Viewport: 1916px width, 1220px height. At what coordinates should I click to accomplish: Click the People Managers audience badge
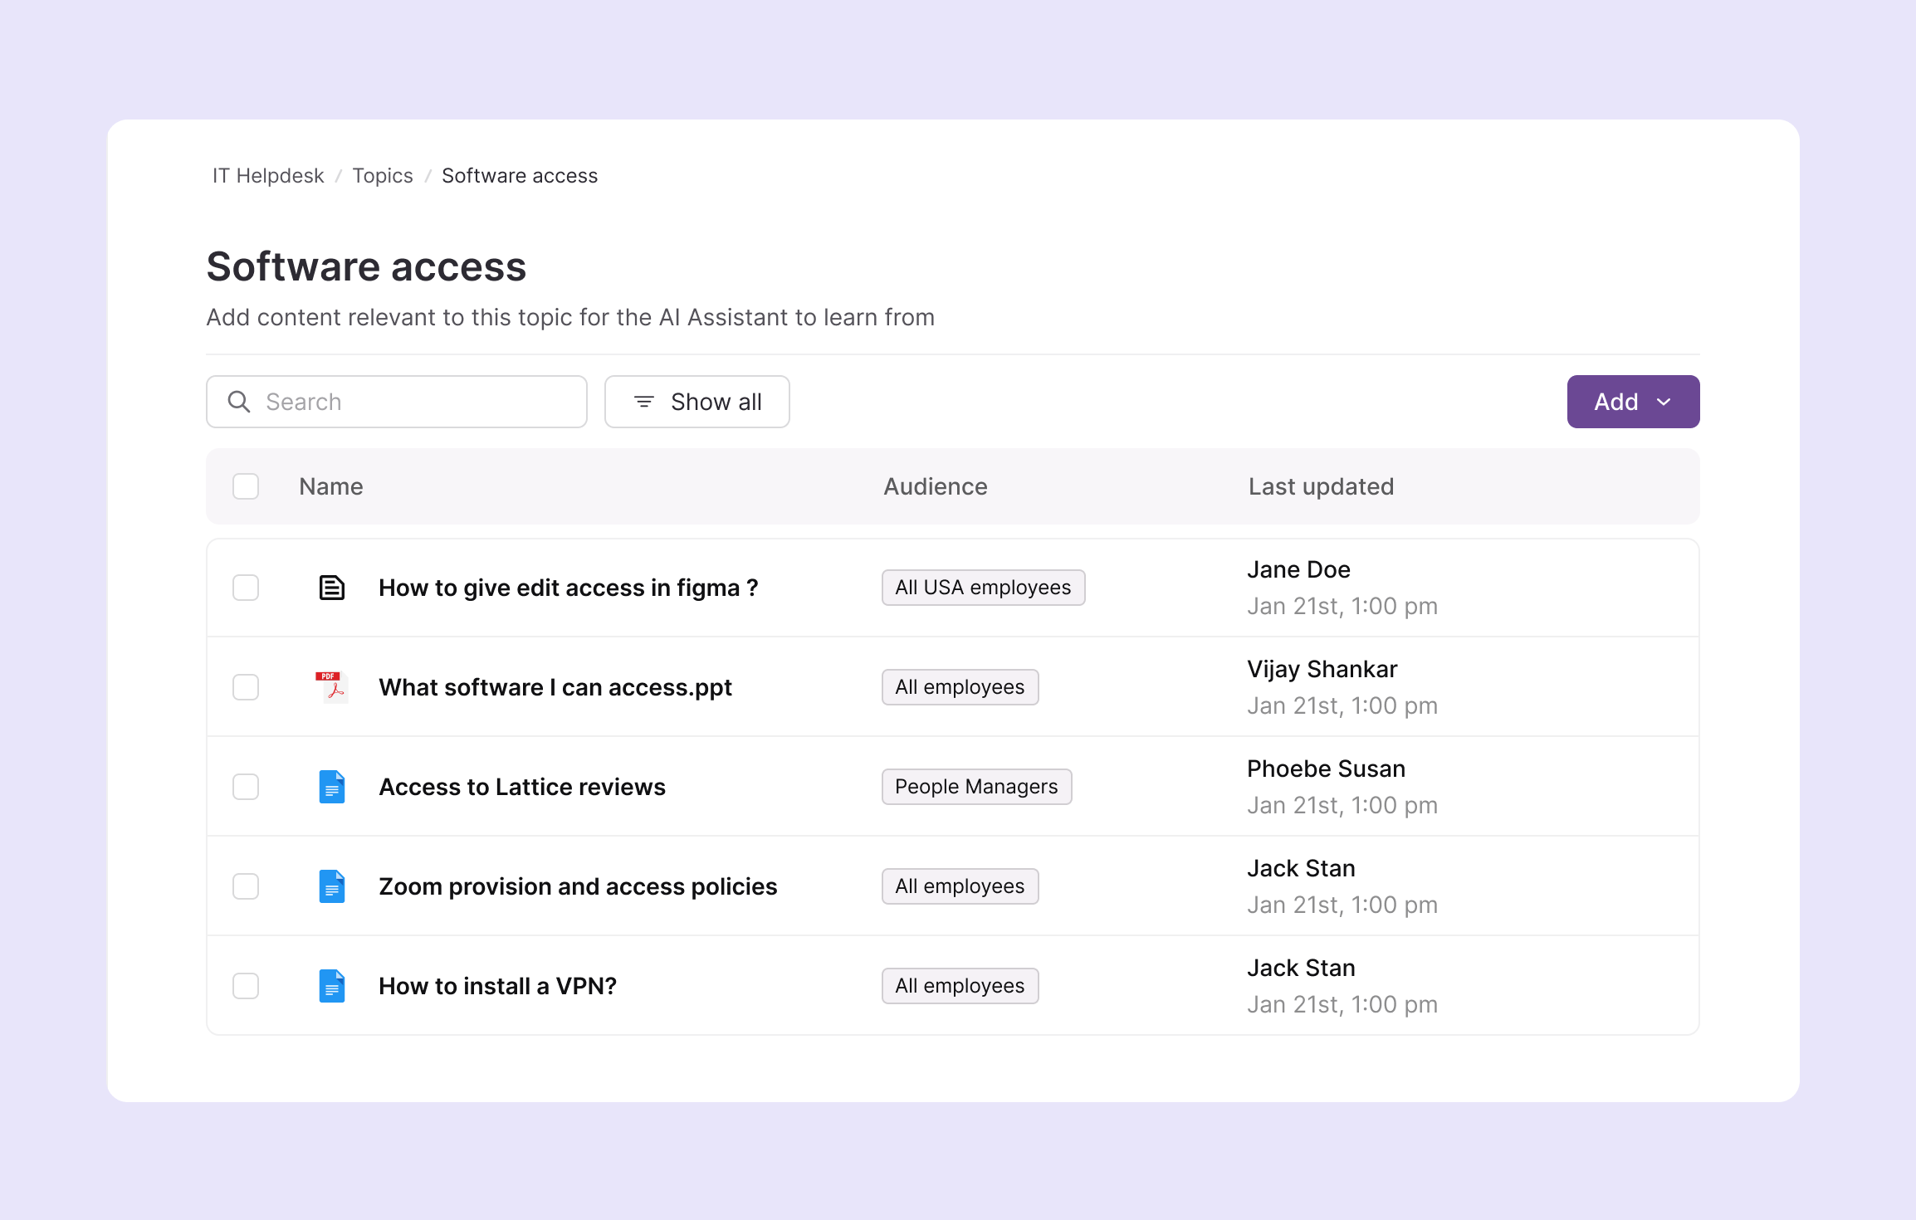[976, 787]
